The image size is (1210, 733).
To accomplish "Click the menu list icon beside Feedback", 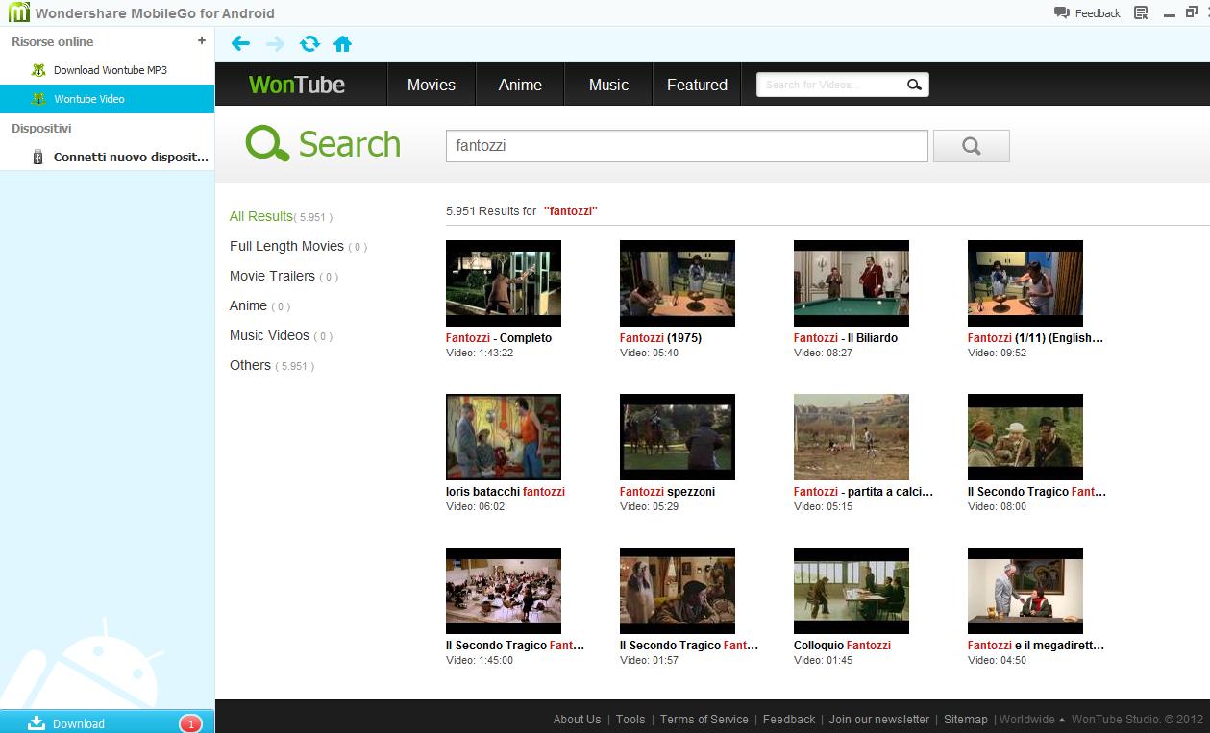I will [x=1141, y=12].
